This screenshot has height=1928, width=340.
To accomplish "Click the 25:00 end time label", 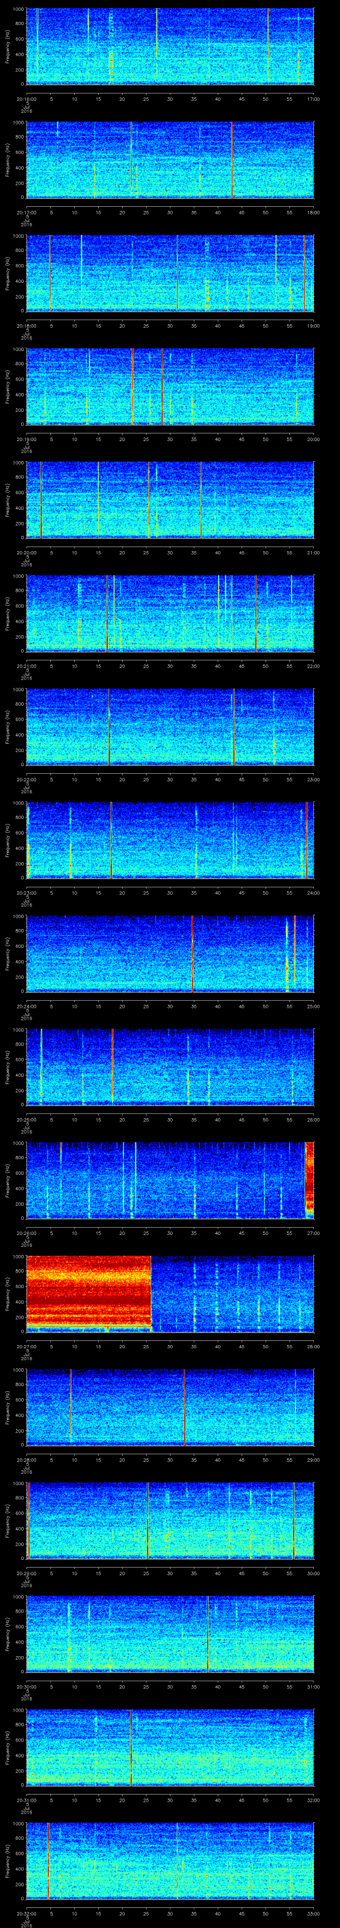I will pyautogui.click(x=313, y=1006).
